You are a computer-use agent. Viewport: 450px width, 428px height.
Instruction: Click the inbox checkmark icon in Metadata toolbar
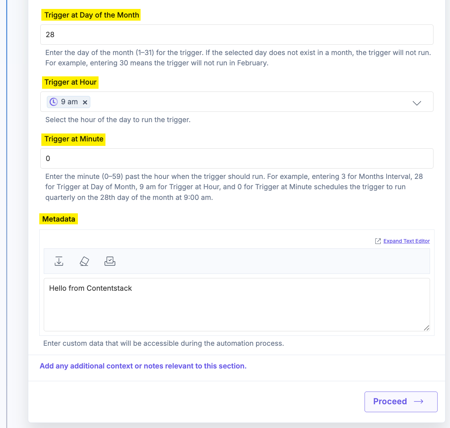click(x=110, y=261)
